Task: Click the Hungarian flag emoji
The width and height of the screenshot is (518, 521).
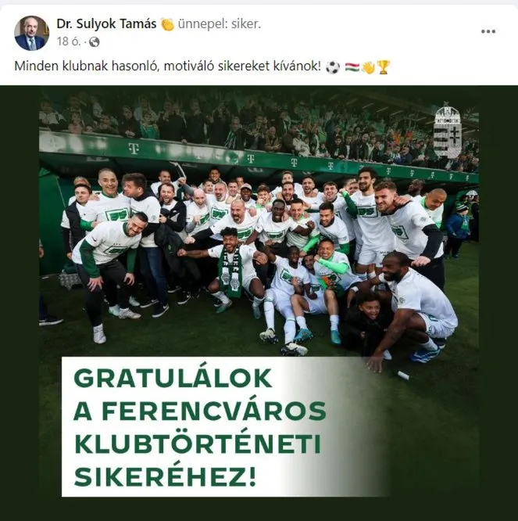Action: pos(352,67)
